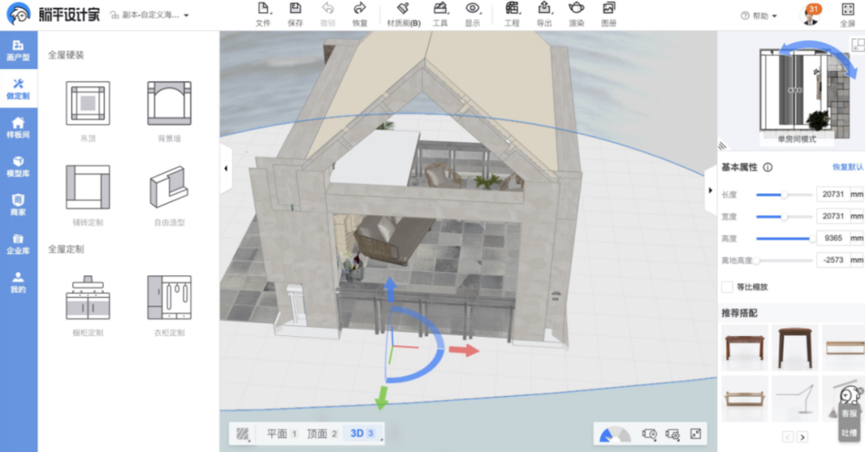Click the camera settings gear icon

673,434
